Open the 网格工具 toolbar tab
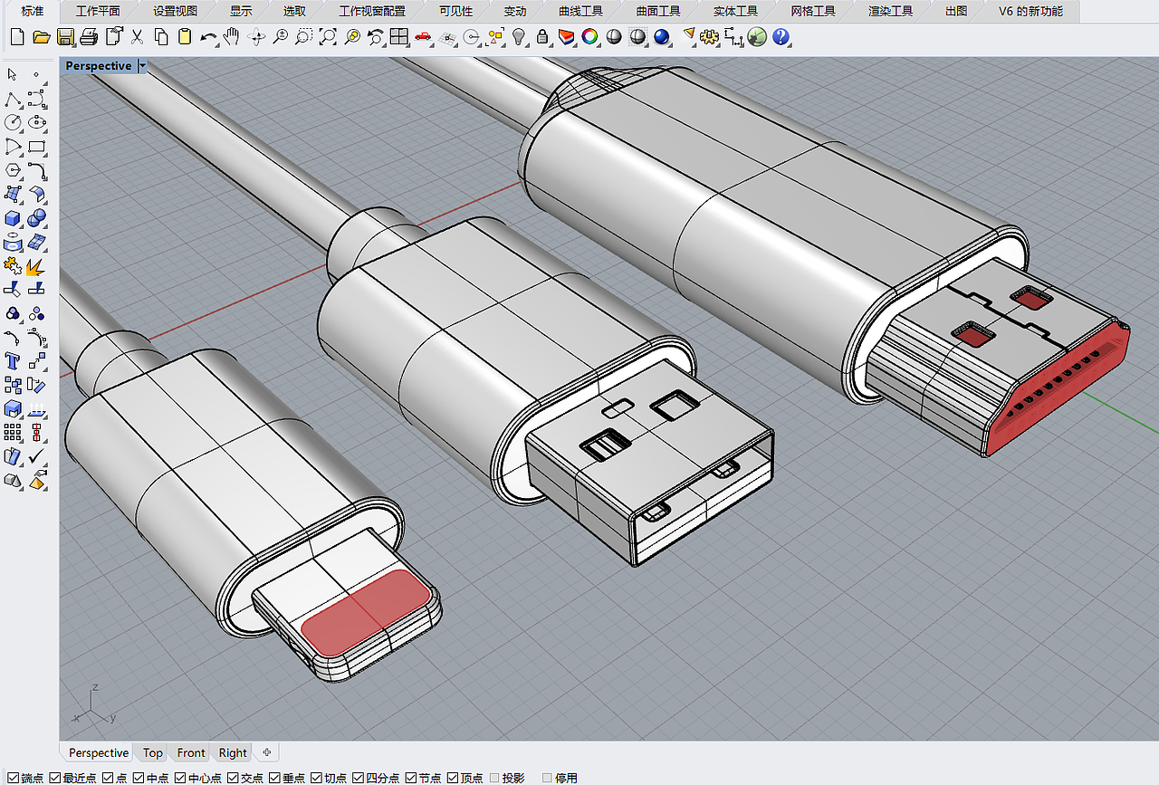The width and height of the screenshot is (1159, 785). point(813,11)
